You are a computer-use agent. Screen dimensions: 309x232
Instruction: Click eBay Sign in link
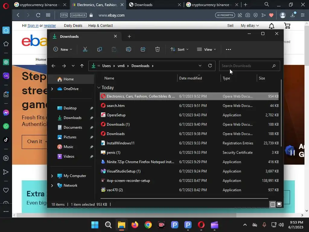(x=33, y=26)
